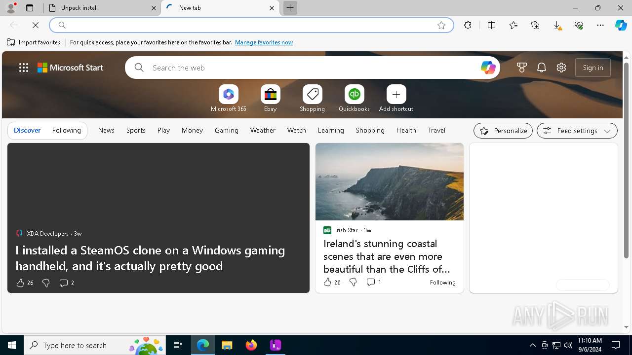Open the Windows Start menu
This screenshot has height=355, width=632.
(12, 345)
